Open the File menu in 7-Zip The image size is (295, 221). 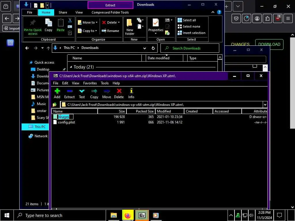(56, 83)
